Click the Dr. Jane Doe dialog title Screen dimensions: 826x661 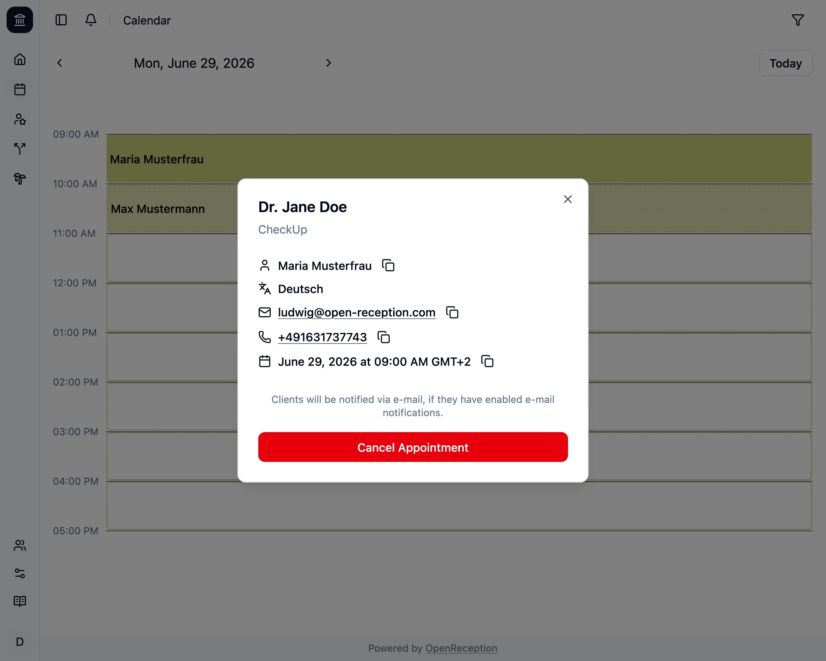click(x=303, y=207)
